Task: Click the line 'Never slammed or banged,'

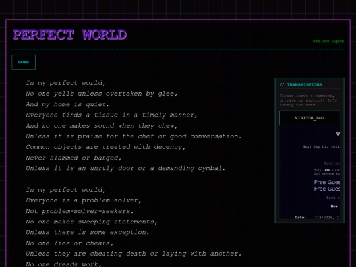Action: (74, 158)
